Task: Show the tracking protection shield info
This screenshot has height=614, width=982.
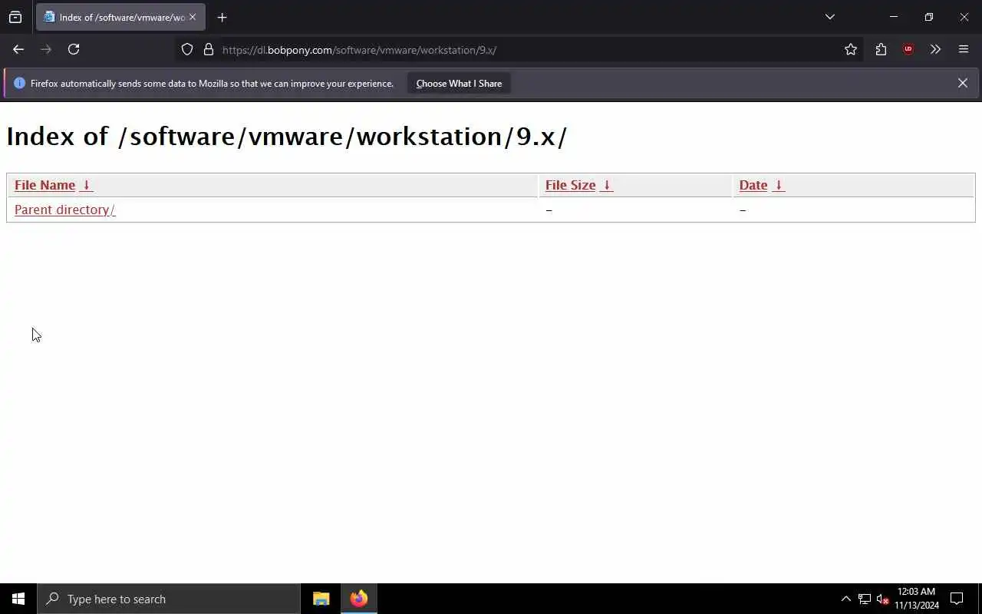Action: pos(187,50)
